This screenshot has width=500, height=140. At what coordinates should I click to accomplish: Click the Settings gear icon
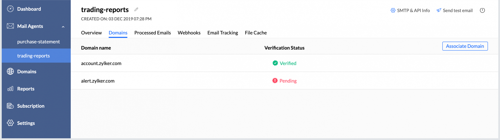pos(10,123)
